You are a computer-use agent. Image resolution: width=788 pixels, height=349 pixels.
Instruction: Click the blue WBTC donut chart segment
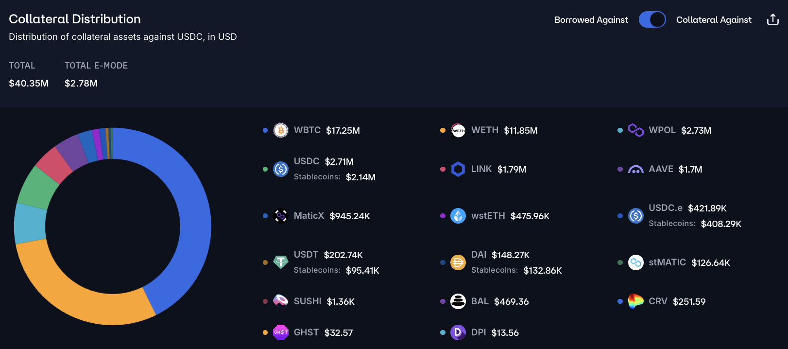pos(194,219)
